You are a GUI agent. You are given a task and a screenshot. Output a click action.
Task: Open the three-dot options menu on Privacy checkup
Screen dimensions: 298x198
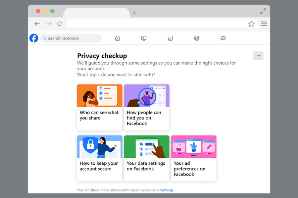point(258,55)
